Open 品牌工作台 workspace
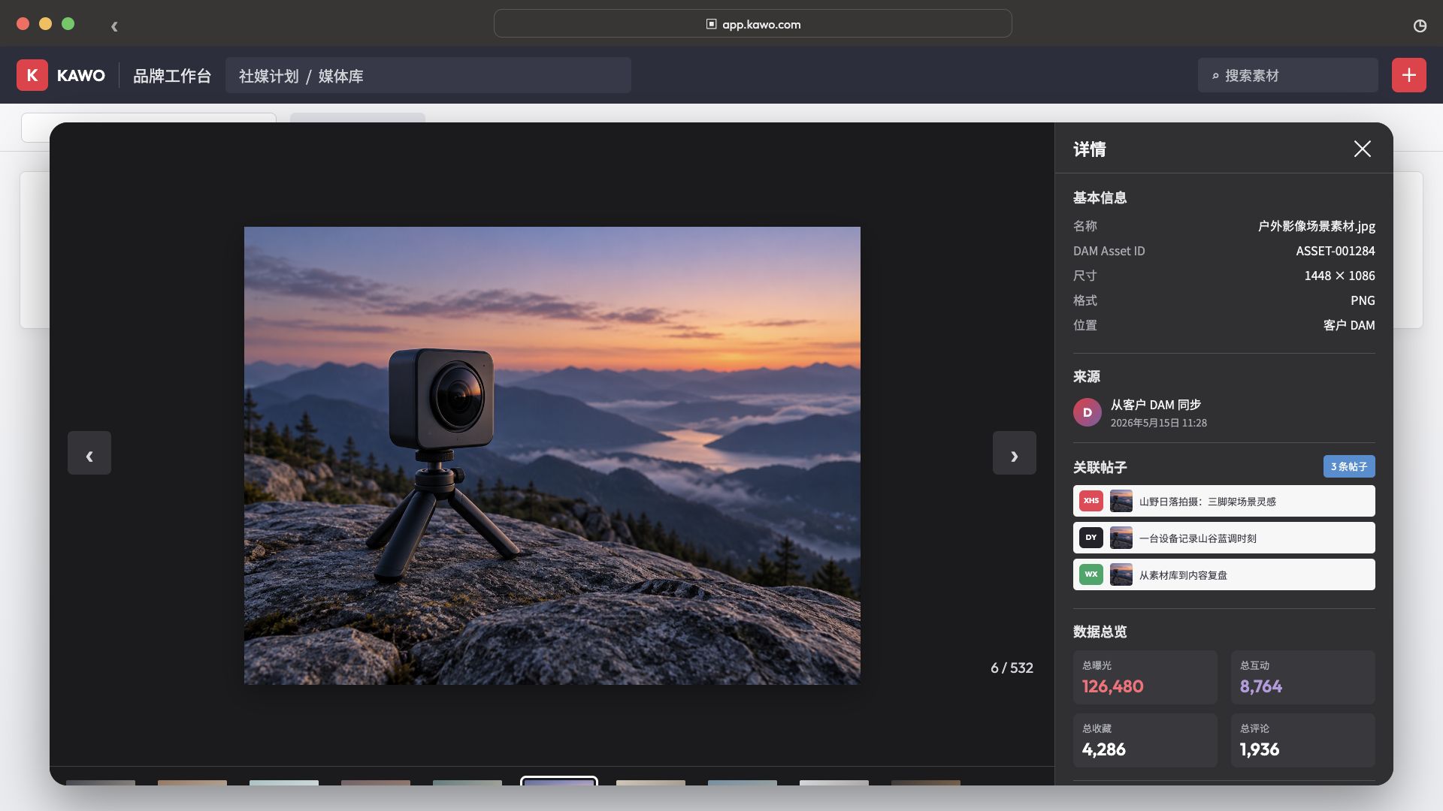1443x811 pixels. pos(172,76)
